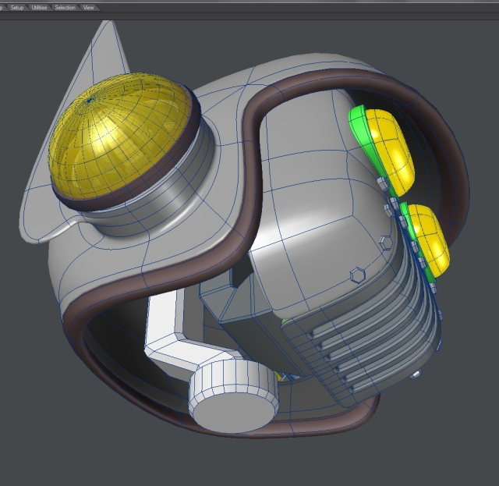Click the green base of the upper light
The width and height of the screenshot is (499, 486).
click(x=359, y=125)
